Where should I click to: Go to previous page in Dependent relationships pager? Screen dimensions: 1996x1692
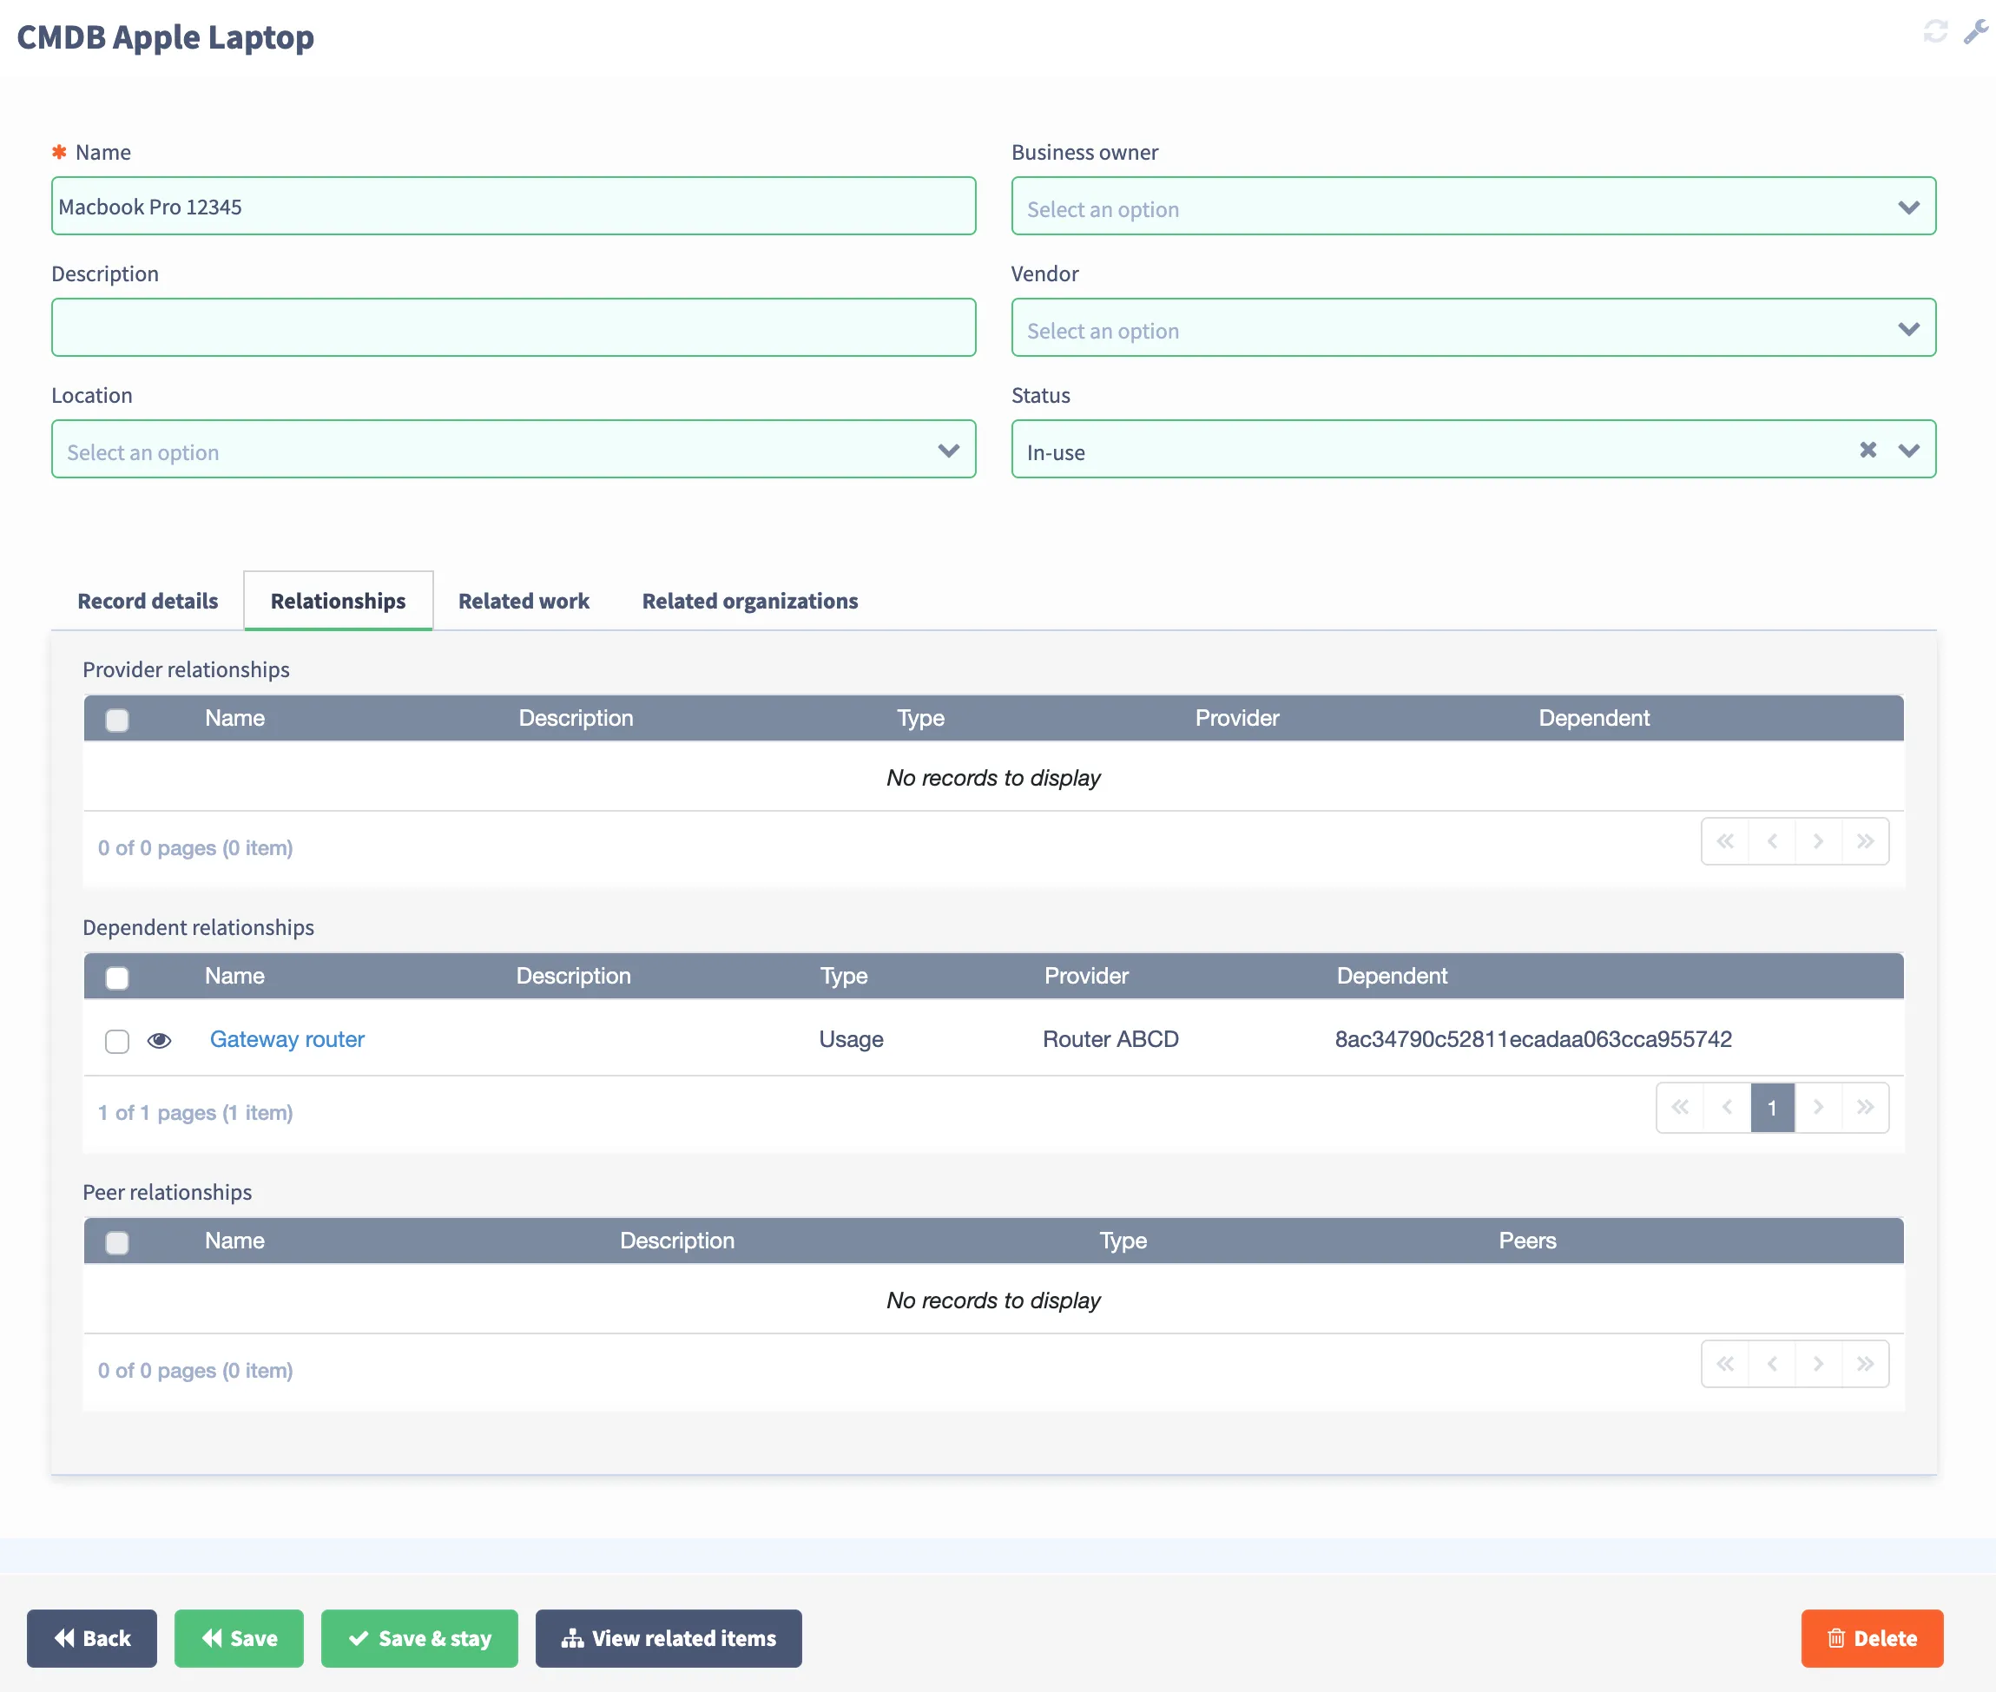[1727, 1107]
